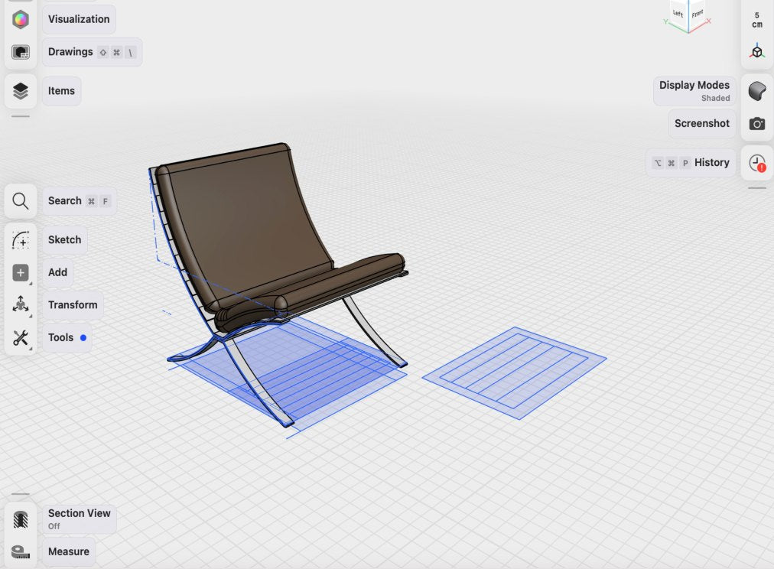This screenshot has height=569, width=774.
Task: Open Display Modes shaded sphere icon
Action: (756, 91)
